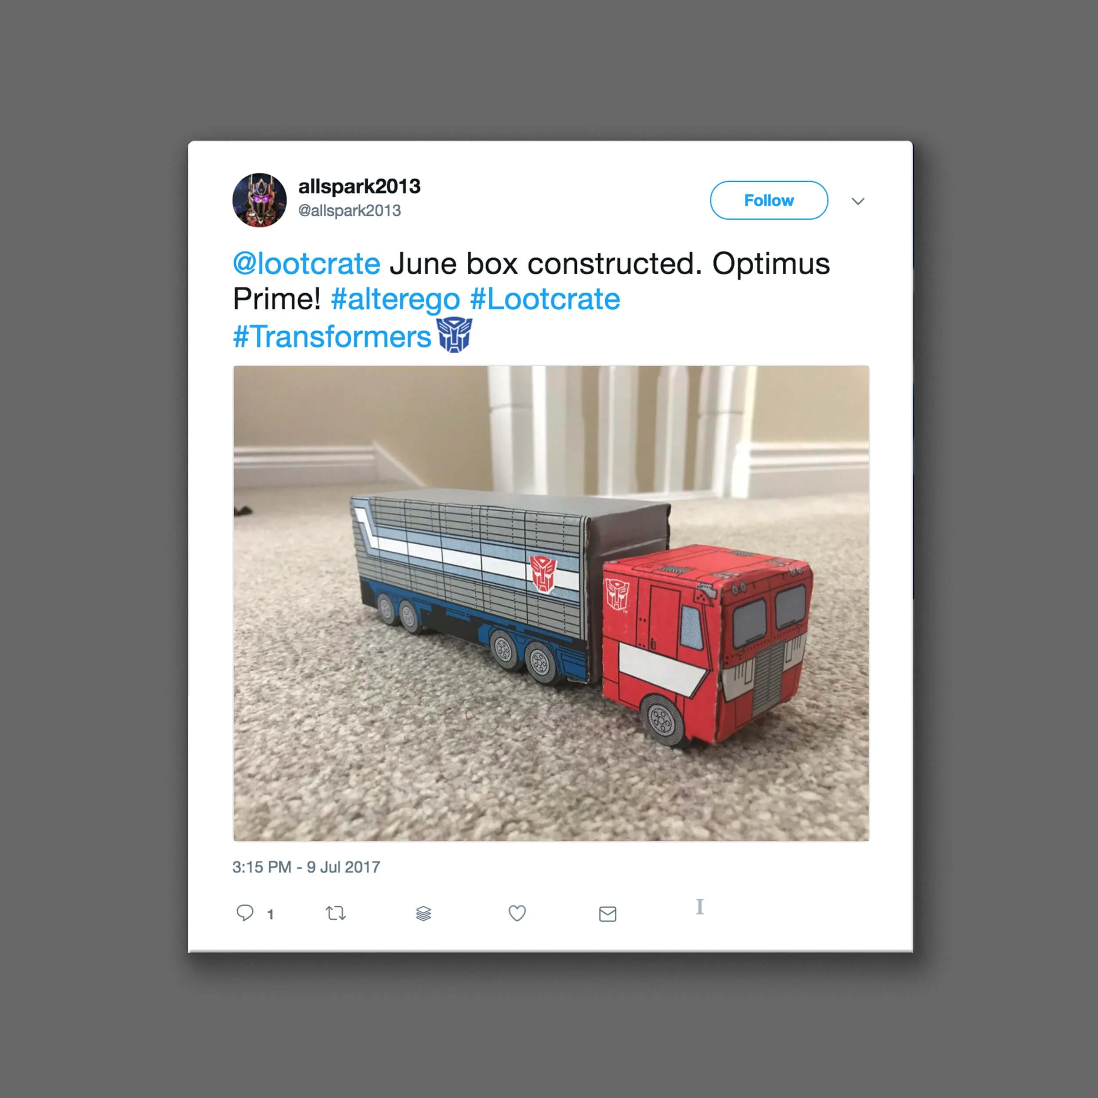The width and height of the screenshot is (1098, 1098).
Task: Click the reply count number 1
Action: click(271, 914)
